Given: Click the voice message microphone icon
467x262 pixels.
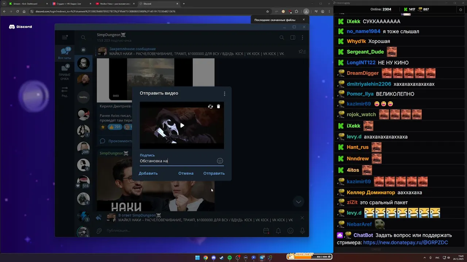Looking at the screenshot, I should point(302,231).
